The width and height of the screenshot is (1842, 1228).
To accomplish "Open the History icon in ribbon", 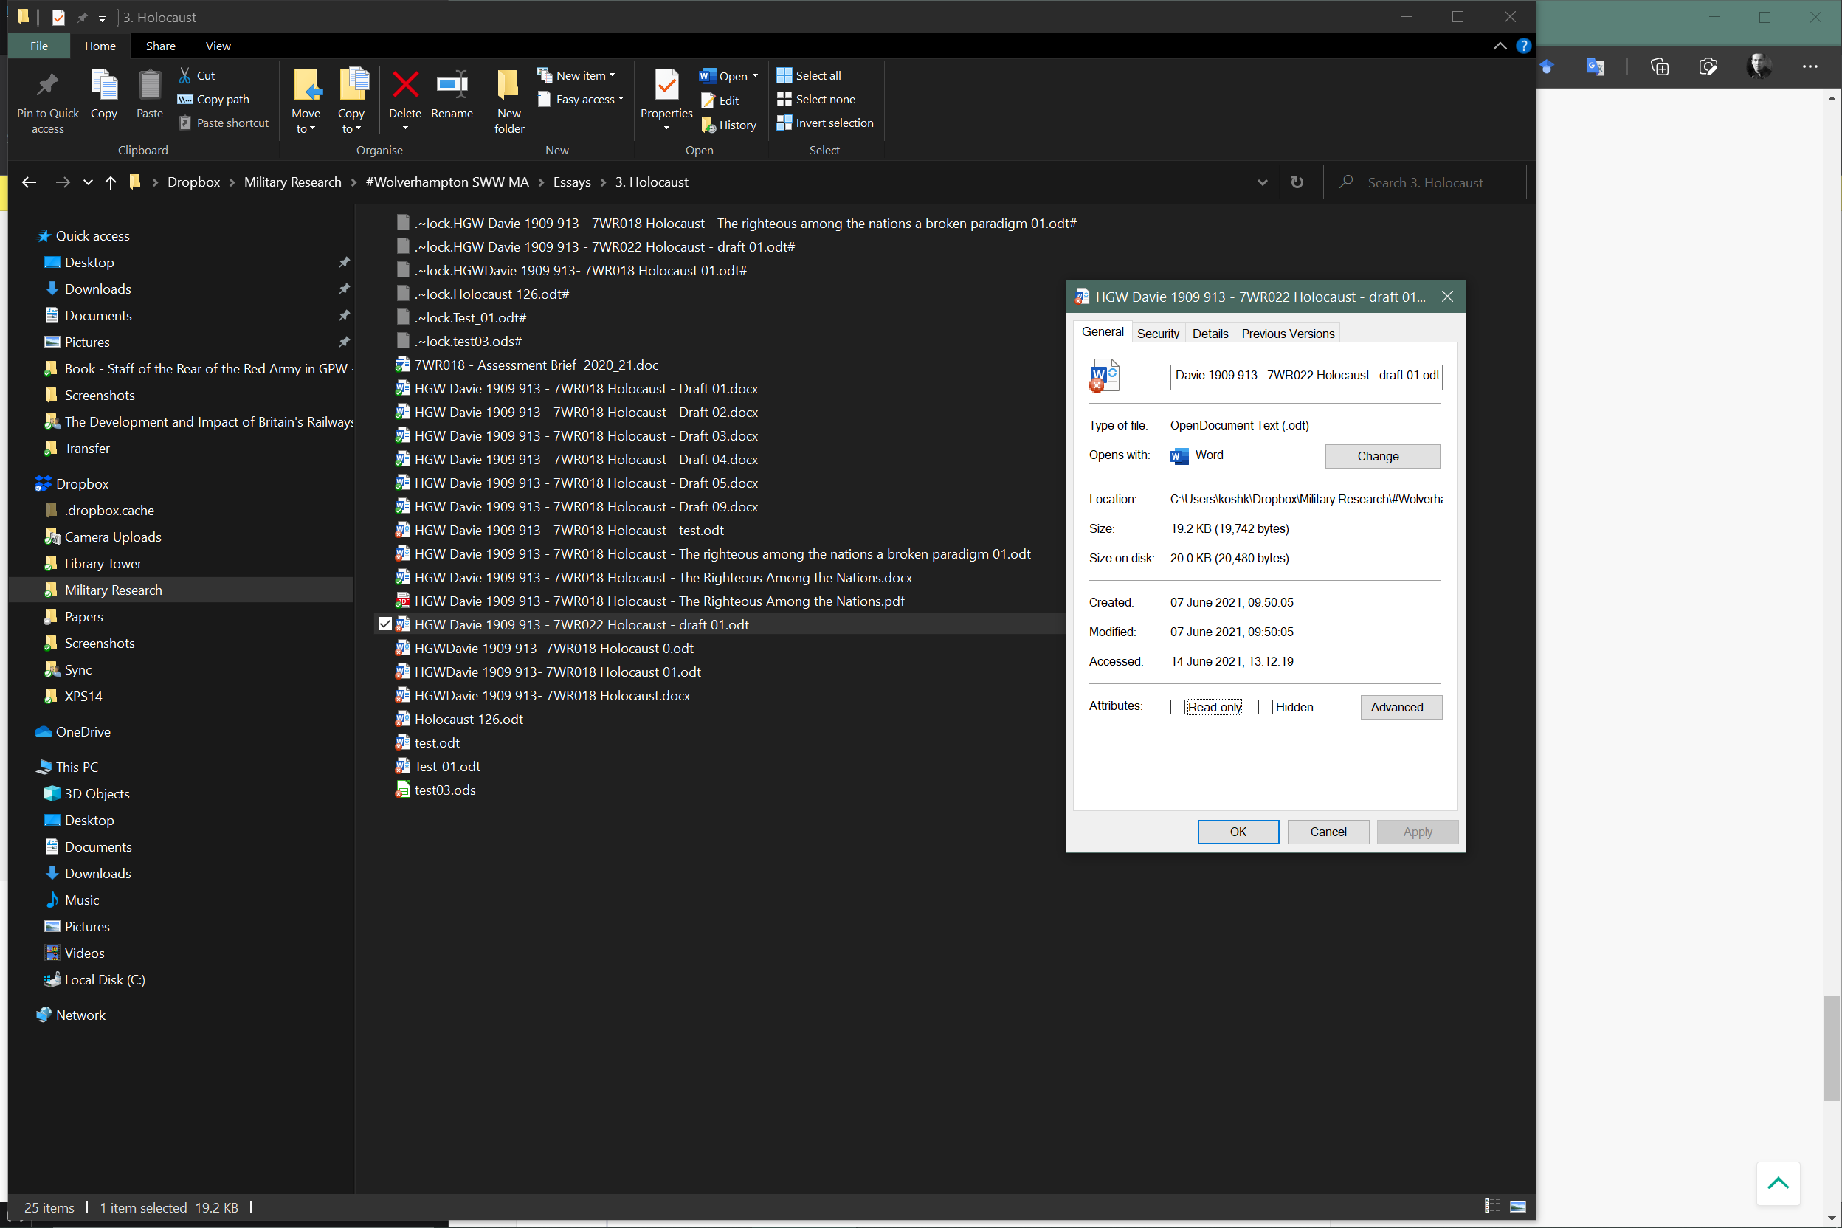I will click(708, 125).
